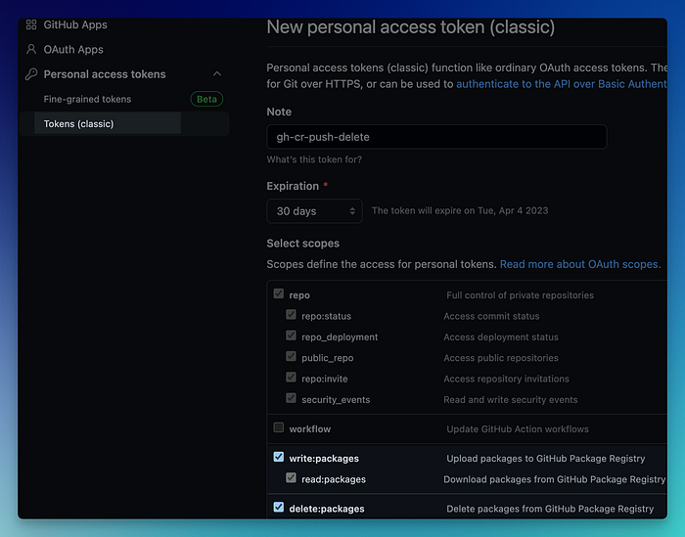The height and width of the screenshot is (537, 685).
Task: Click 'Access commit status' description
Action: coord(491,316)
